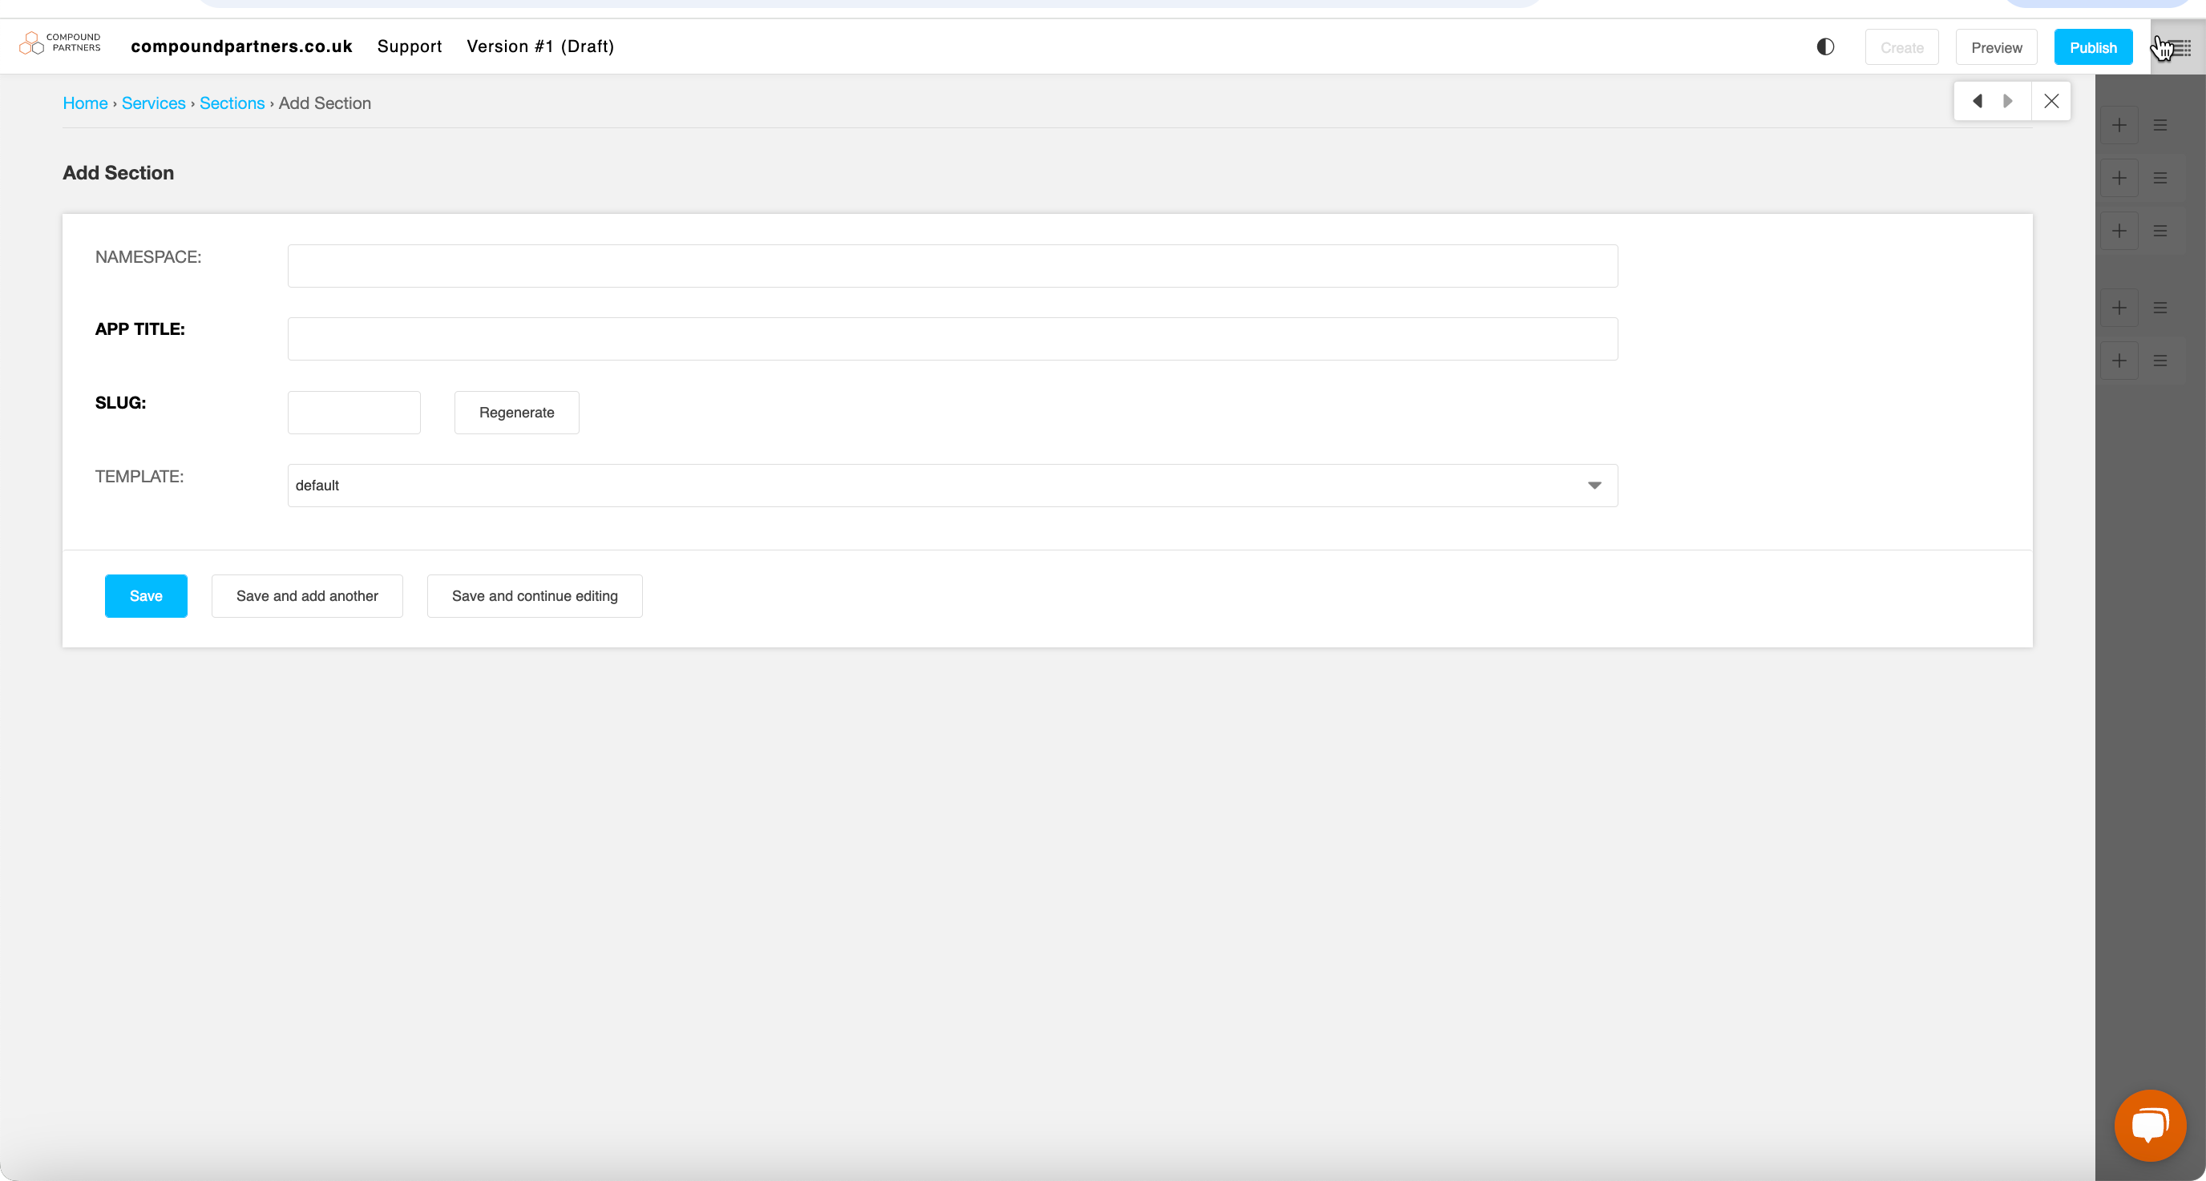Viewport: 2206px width, 1181px height.
Task: Click the second plus icon in the structure sidebar
Action: [x=2119, y=178]
